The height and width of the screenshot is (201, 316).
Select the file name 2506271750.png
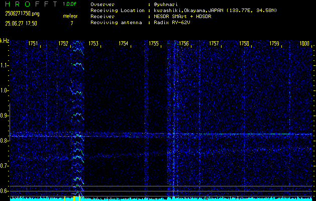(22, 14)
